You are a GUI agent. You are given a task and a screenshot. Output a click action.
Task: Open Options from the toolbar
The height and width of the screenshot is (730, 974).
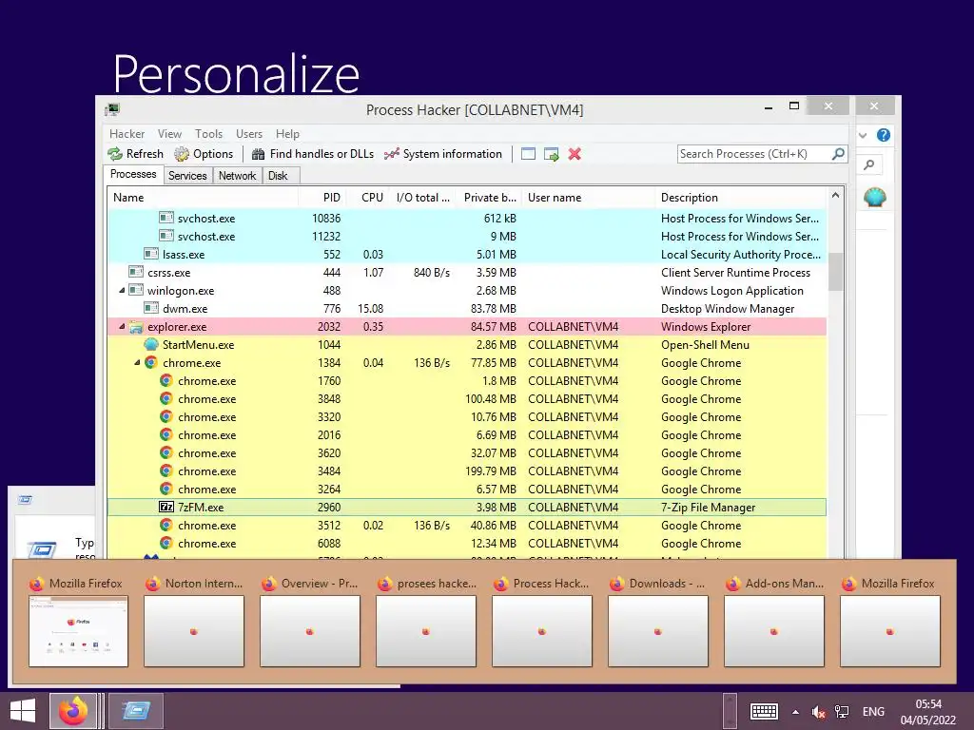click(x=204, y=154)
